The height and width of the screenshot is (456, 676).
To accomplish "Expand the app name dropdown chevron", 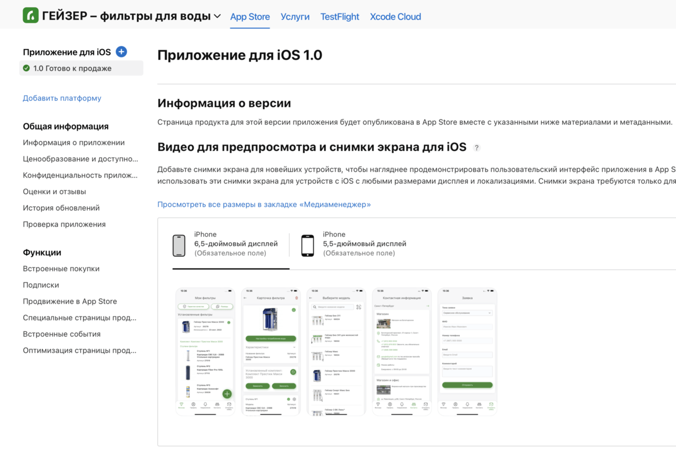I will click(217, 17).
